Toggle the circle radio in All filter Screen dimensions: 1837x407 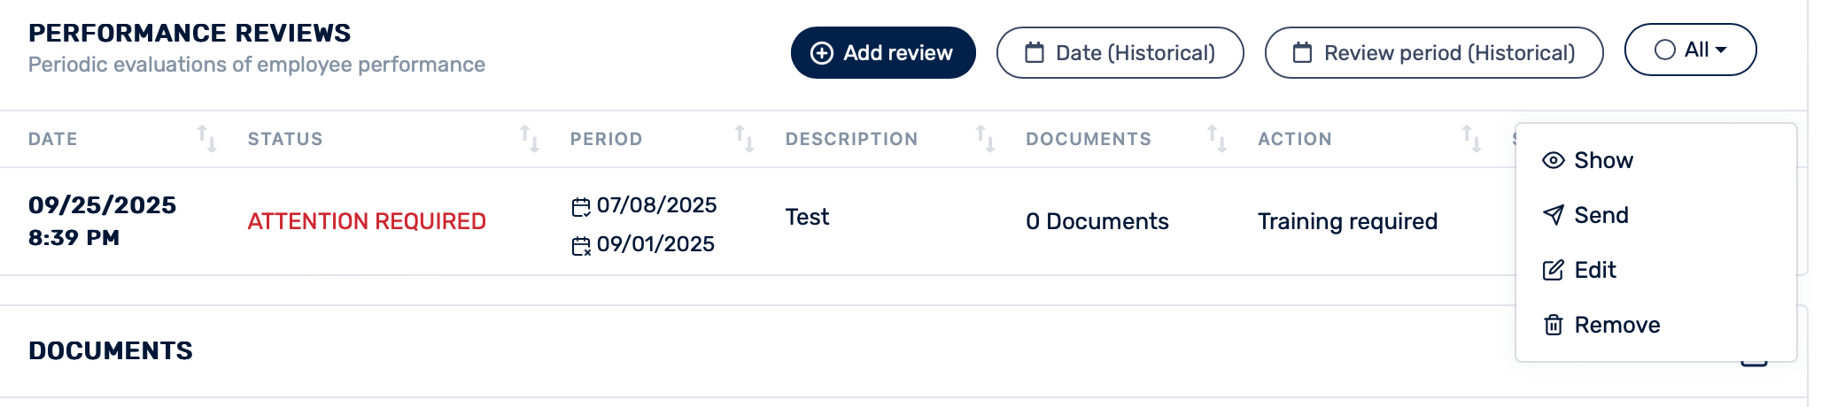coord(1665,50)
